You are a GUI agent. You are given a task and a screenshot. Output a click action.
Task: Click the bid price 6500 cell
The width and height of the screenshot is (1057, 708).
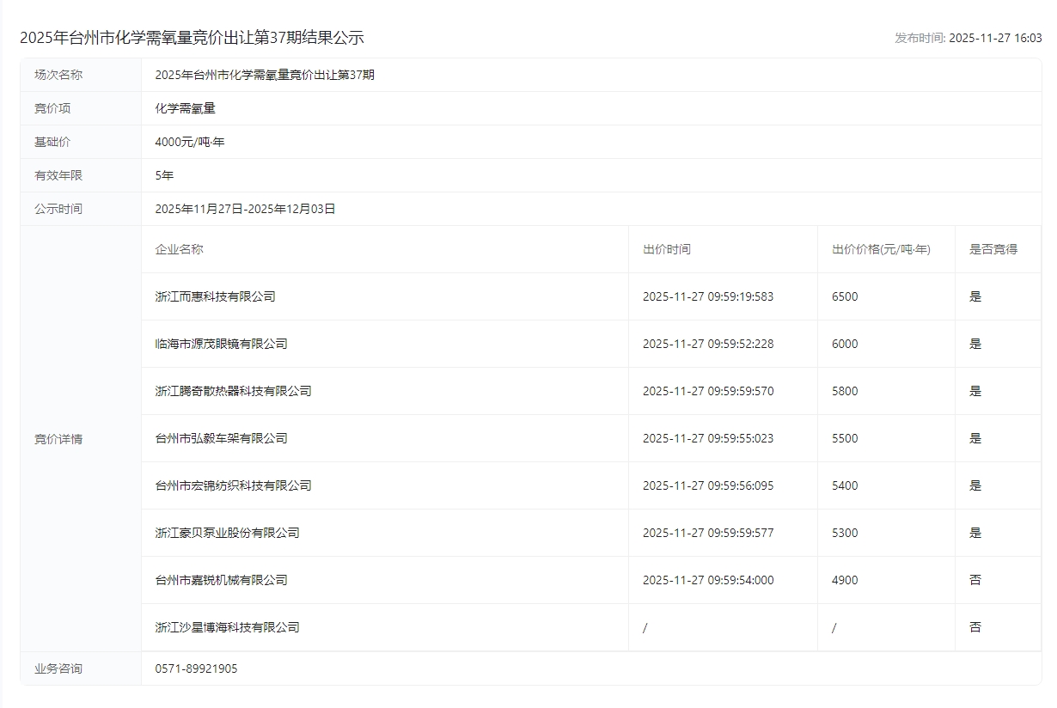845,296
